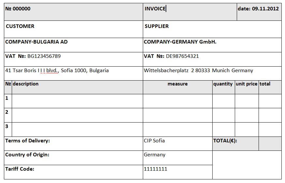
Task: Click the description column header
Action: click(26, 84)
